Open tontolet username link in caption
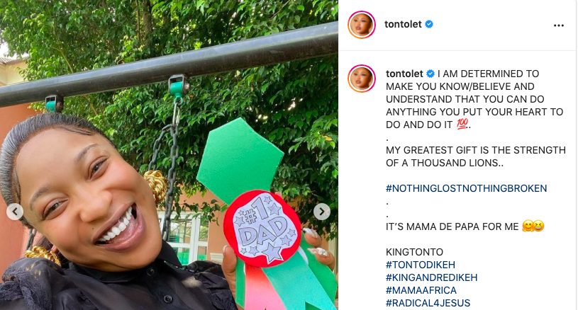Screen dimensions: 578x310 [x=404, y=73]
